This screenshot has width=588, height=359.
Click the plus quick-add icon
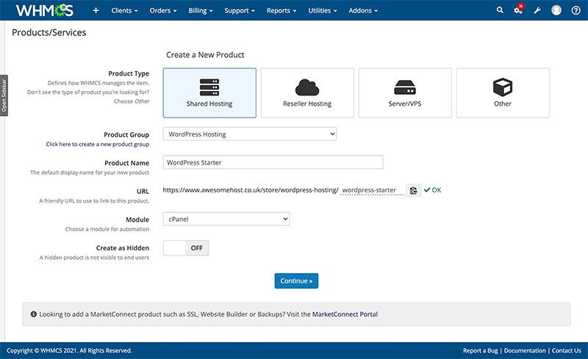(96, 10)
